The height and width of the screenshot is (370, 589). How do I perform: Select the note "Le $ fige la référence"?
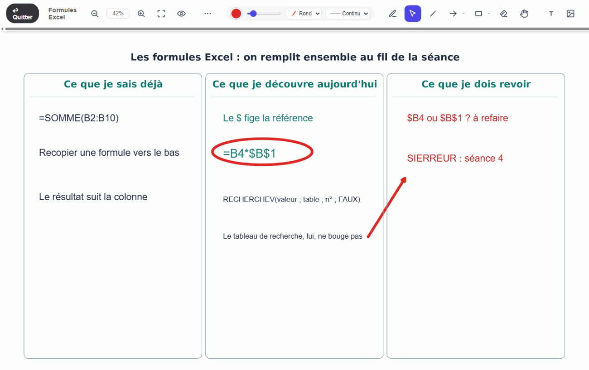(x=268, y=118)
